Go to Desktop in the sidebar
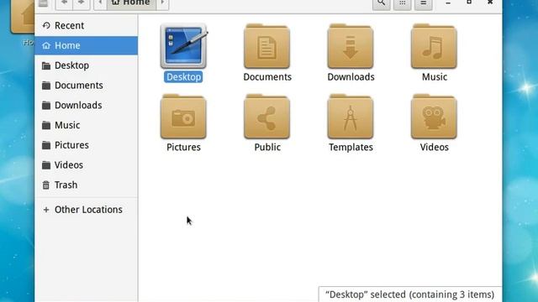 click(87, 65)
